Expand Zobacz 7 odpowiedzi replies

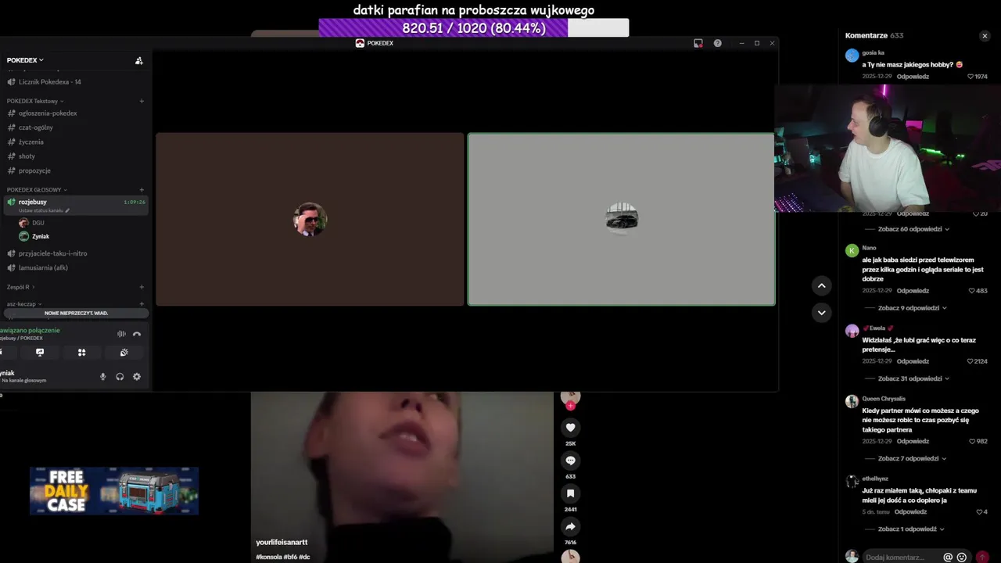(912, 458)
